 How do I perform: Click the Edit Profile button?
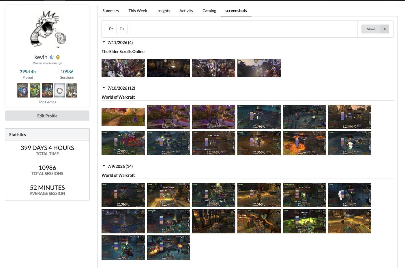[47, 116]
